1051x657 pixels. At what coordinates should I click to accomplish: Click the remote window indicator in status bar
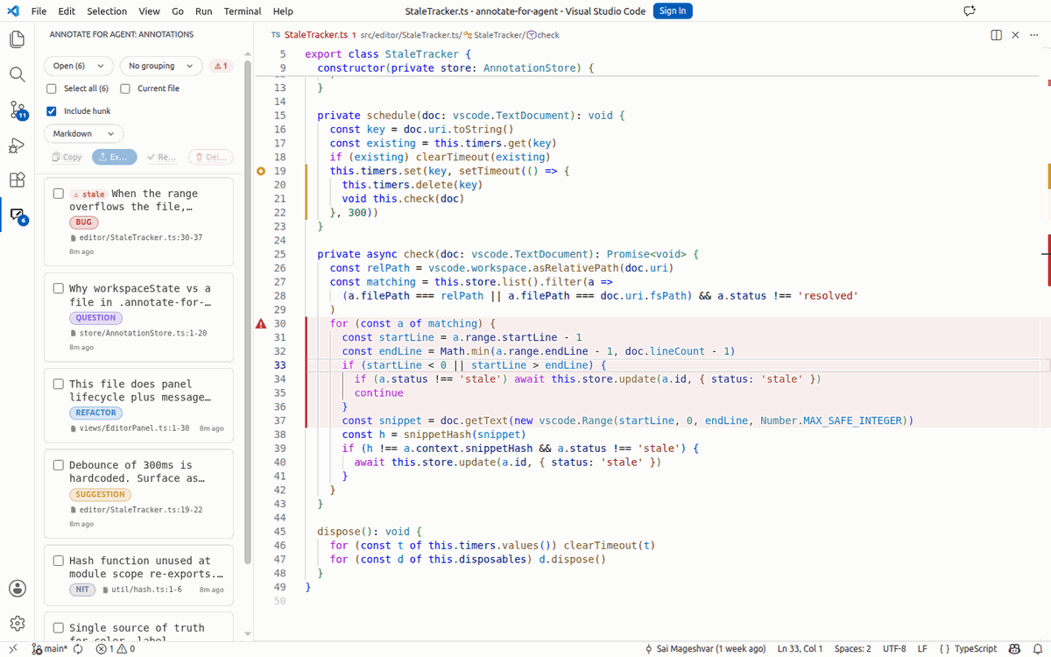coord(13,649)
